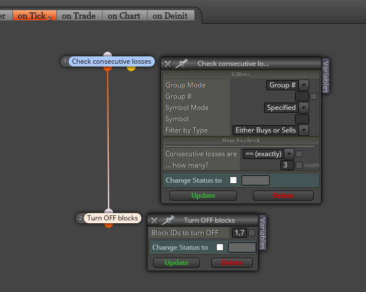Click status field in consecutive losses panel

[256, 180]
